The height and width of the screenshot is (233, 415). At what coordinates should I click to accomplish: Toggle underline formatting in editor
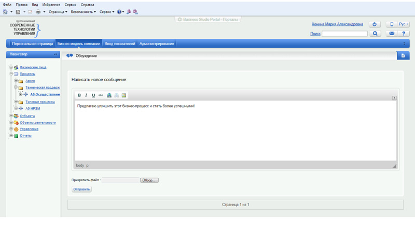click(x=93, y=95)
